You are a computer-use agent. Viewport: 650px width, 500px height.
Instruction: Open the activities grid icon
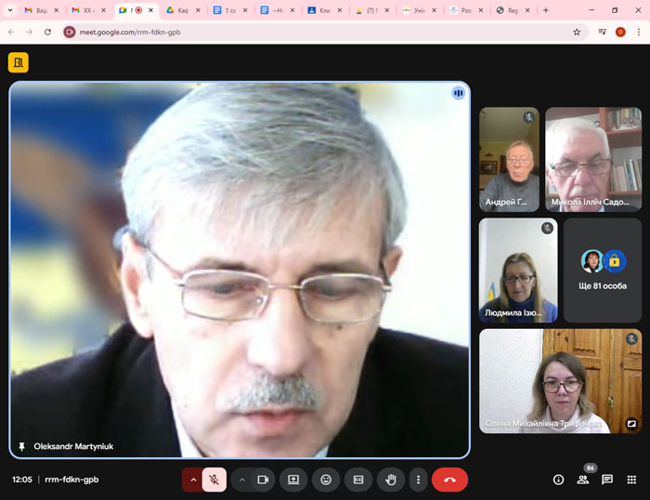pyautogui.click(x=631, y=480)
